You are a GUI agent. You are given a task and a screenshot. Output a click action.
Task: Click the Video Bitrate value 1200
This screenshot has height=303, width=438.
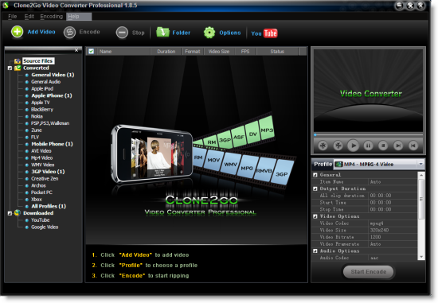click(375, 237)
